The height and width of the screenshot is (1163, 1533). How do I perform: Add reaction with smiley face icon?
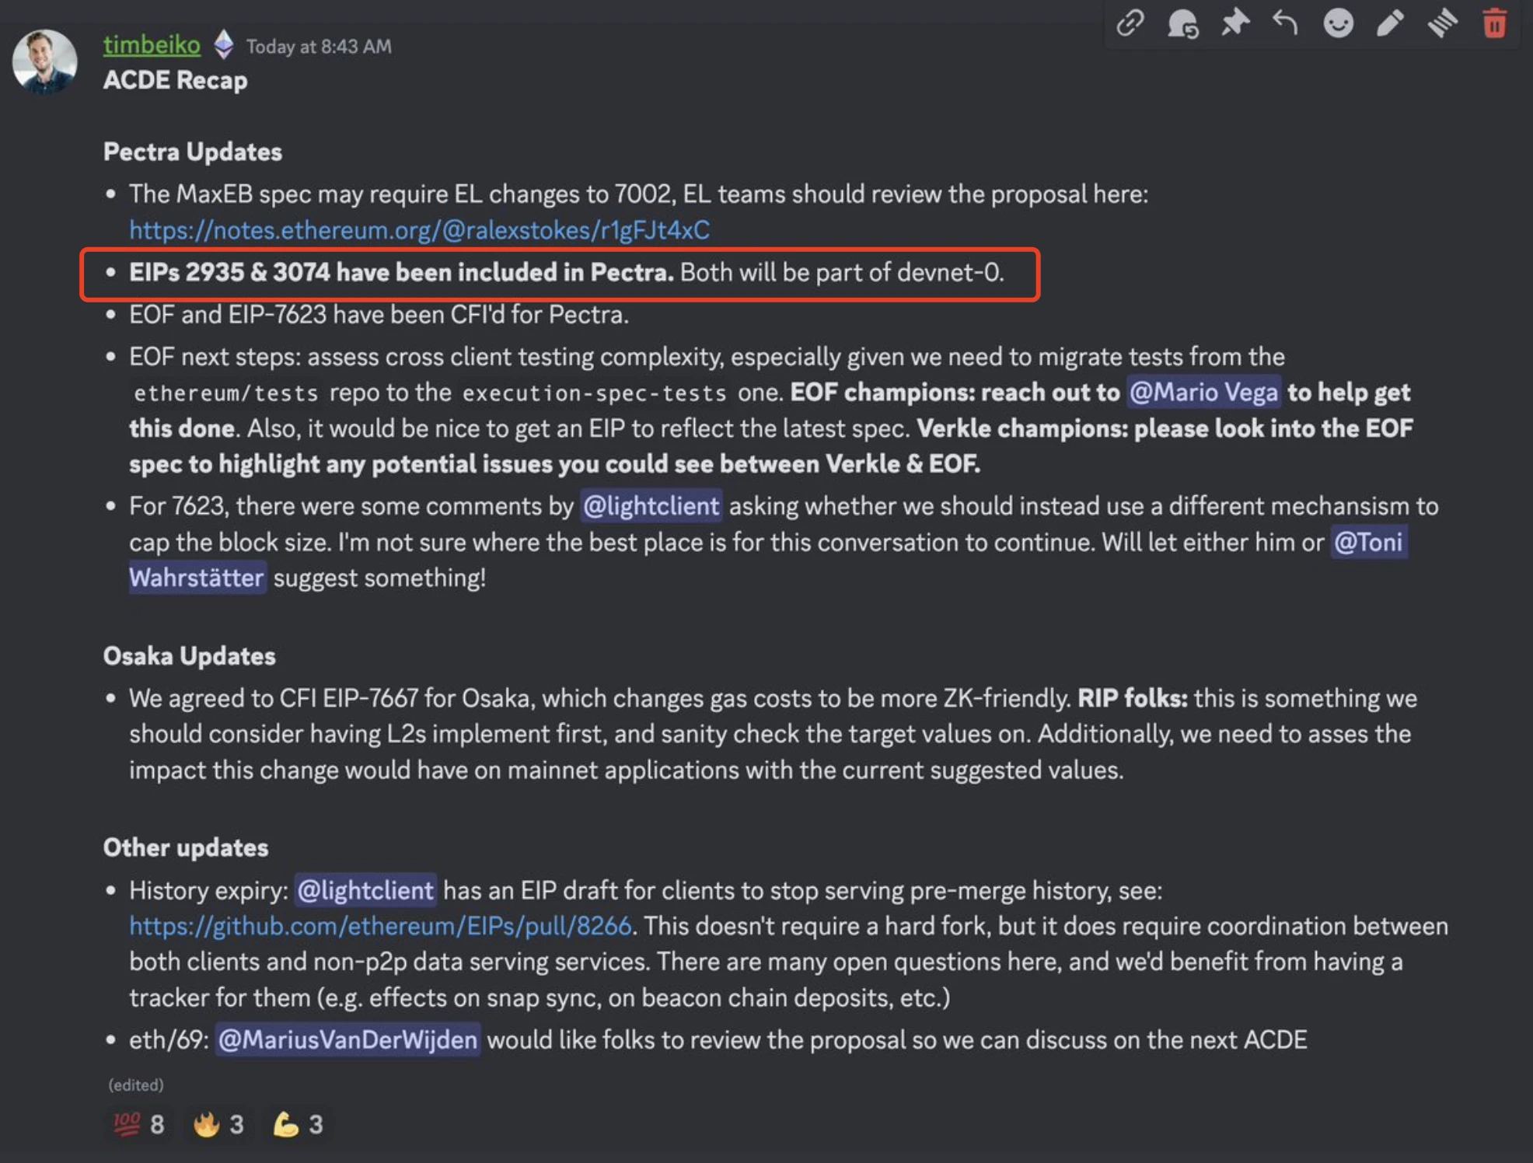(1338, 23)
